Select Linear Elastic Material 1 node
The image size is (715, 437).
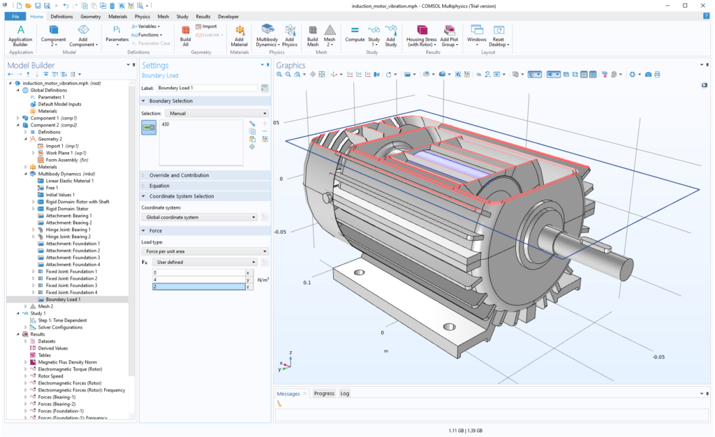point(69,181)
